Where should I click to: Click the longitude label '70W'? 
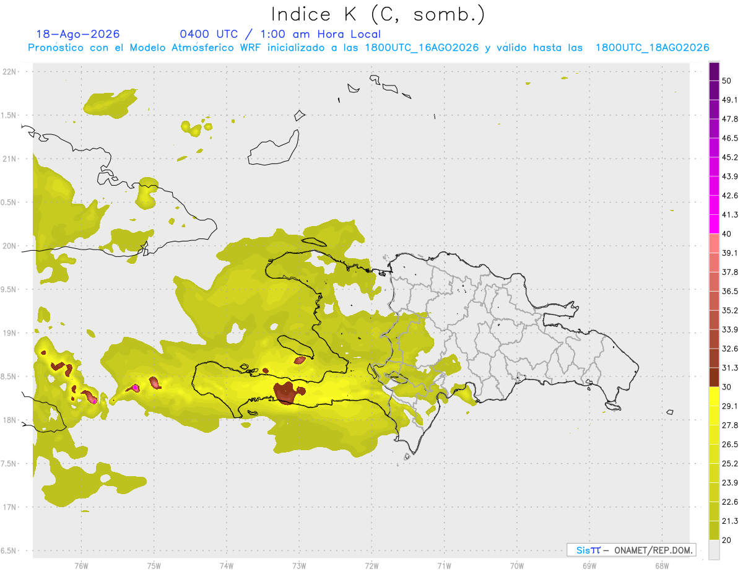517,566
